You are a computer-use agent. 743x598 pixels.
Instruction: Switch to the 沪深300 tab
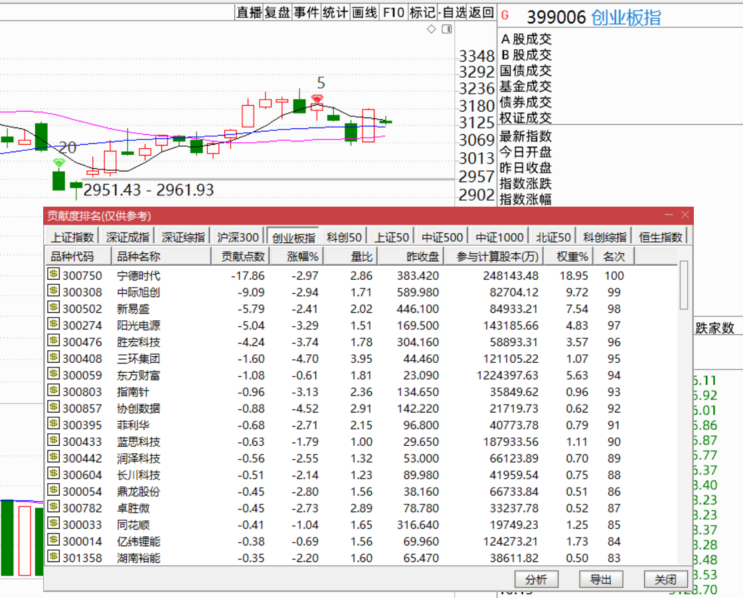238,237
